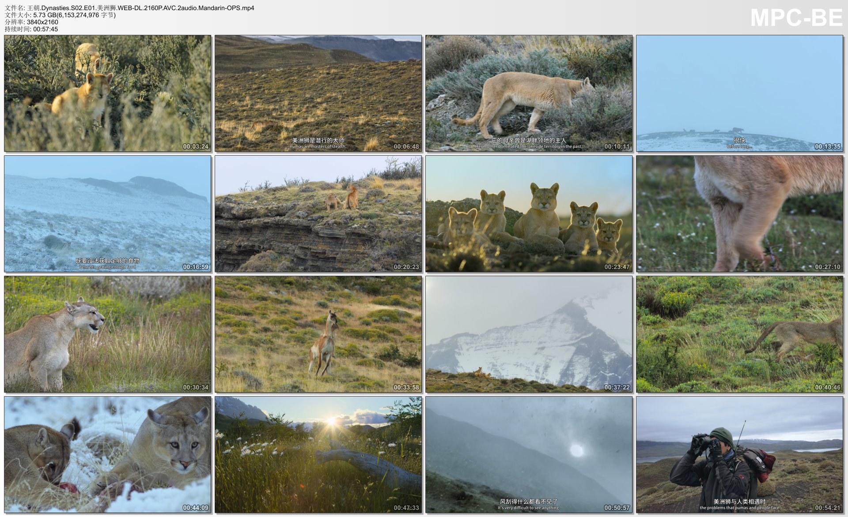Screen dimensions: 848x517
Task: Click the subtitle 'Pumas are masters of stealth'
Action: (318, 146)
